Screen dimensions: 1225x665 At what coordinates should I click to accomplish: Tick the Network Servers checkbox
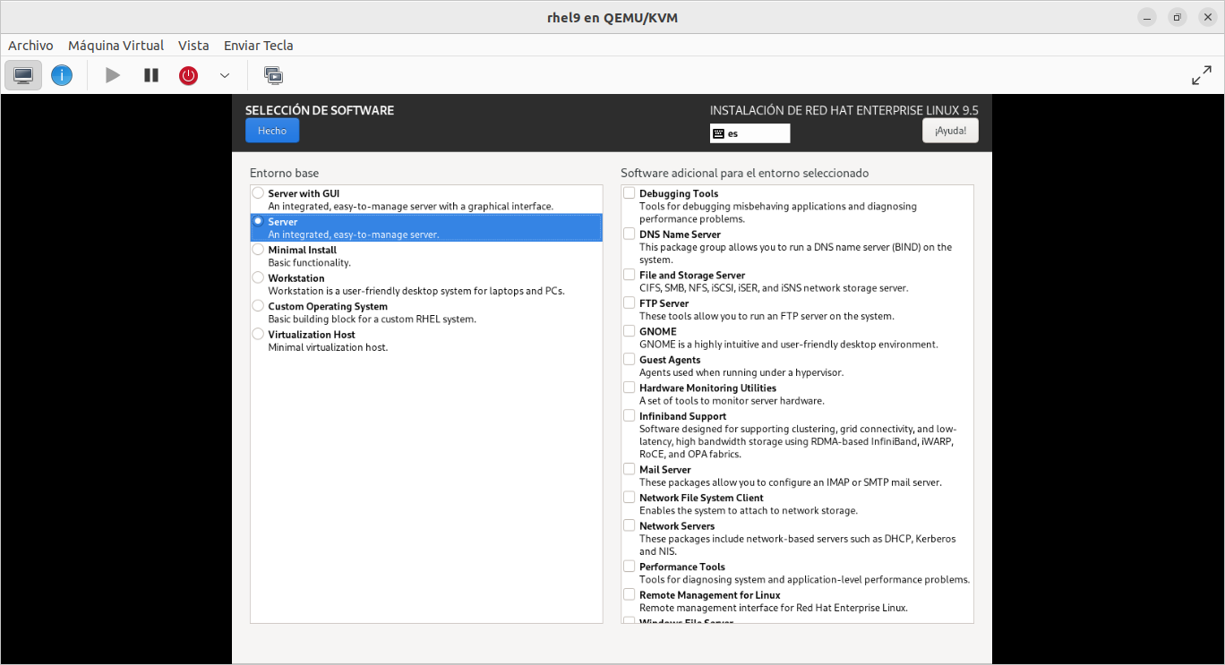[630, 525]
